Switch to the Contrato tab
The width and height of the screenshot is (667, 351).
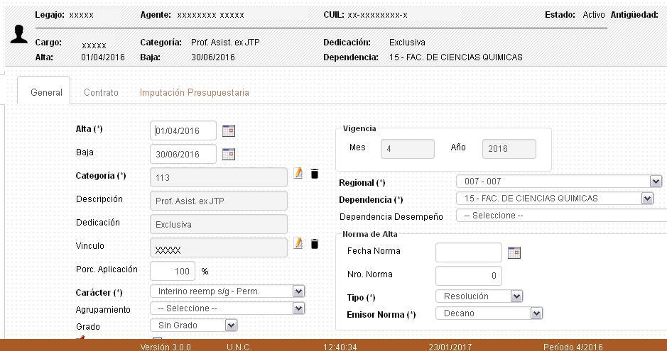pyautogui.click(x=101, y=92)
